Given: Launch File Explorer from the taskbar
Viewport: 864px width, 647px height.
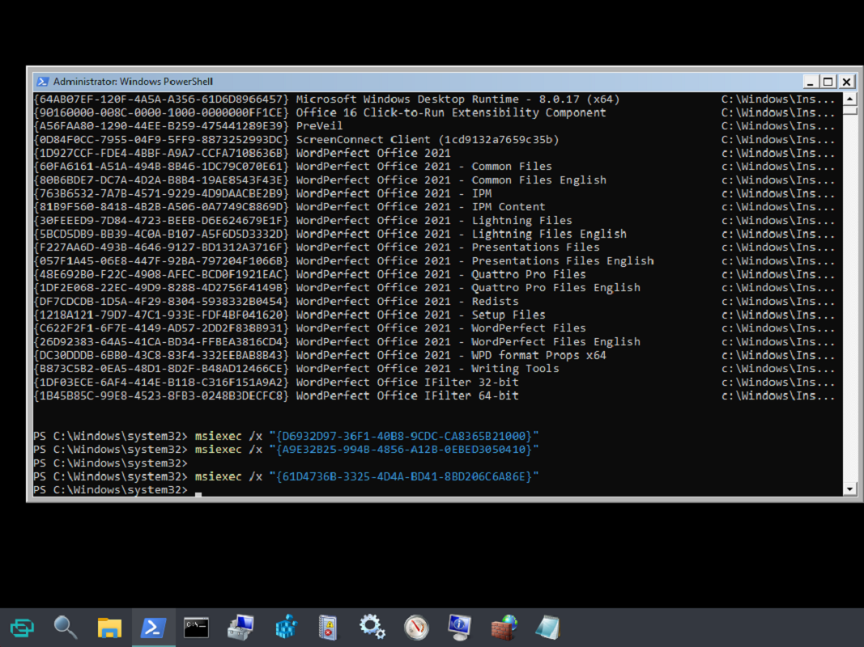Looking at the screenshot, I should coord(109,627).
